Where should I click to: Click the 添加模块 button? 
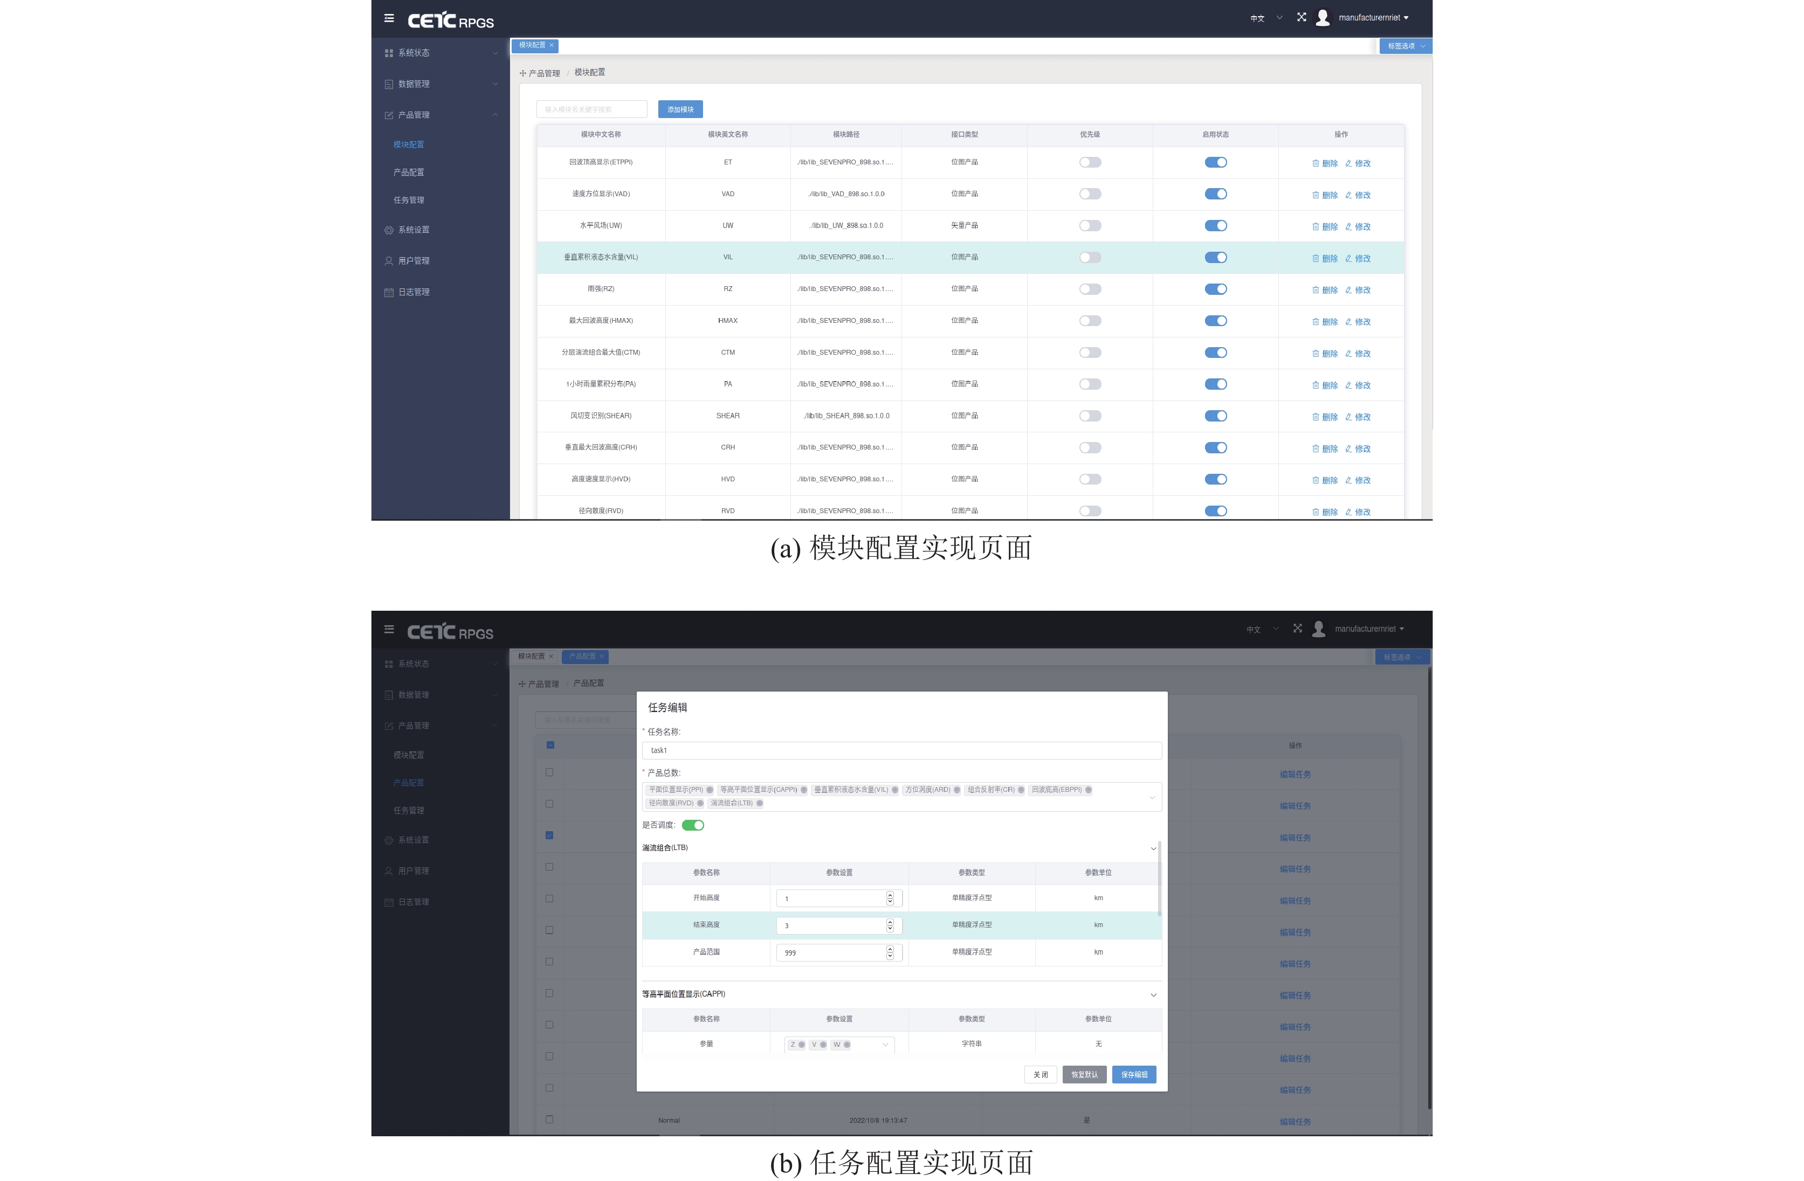[680, 110]
